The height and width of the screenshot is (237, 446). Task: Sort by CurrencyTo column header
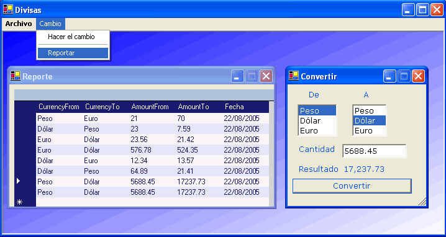click(x=106, y=107)
